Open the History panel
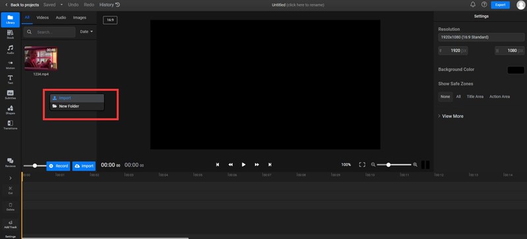Image resolution: width=527 pixels, height=239 pixels. pyautogui.click(x=109, y=5)
